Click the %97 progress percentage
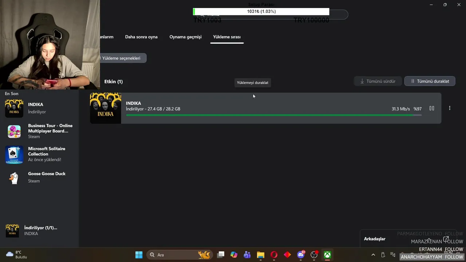Screen dimensions: 466x262 (x=418, y=109)
